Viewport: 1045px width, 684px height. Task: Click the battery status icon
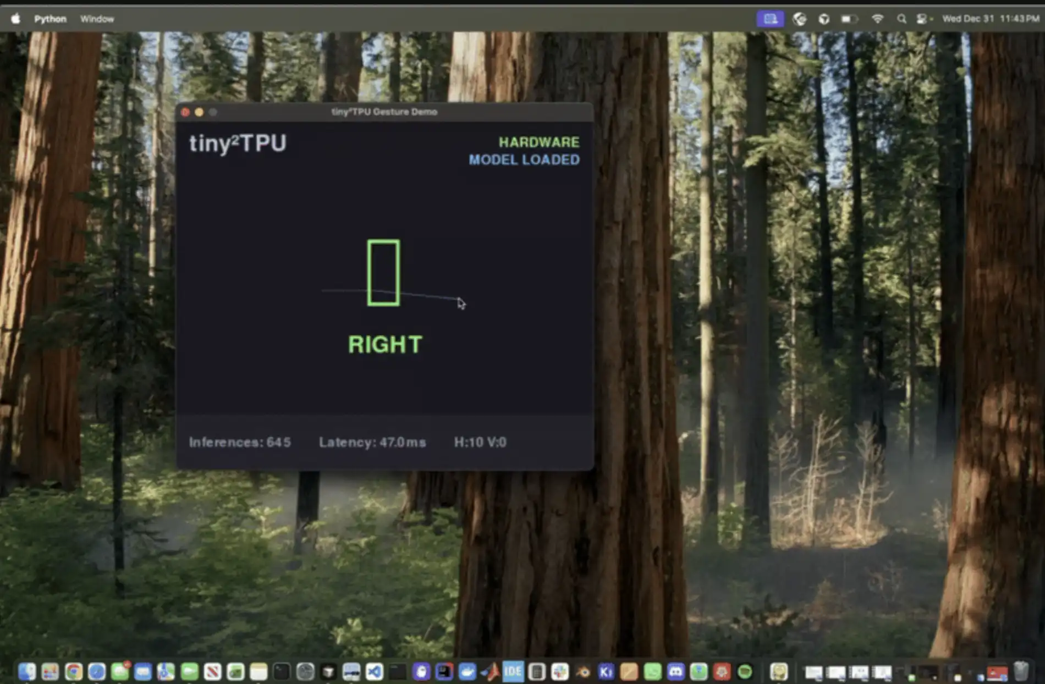(x=849, y=19)
